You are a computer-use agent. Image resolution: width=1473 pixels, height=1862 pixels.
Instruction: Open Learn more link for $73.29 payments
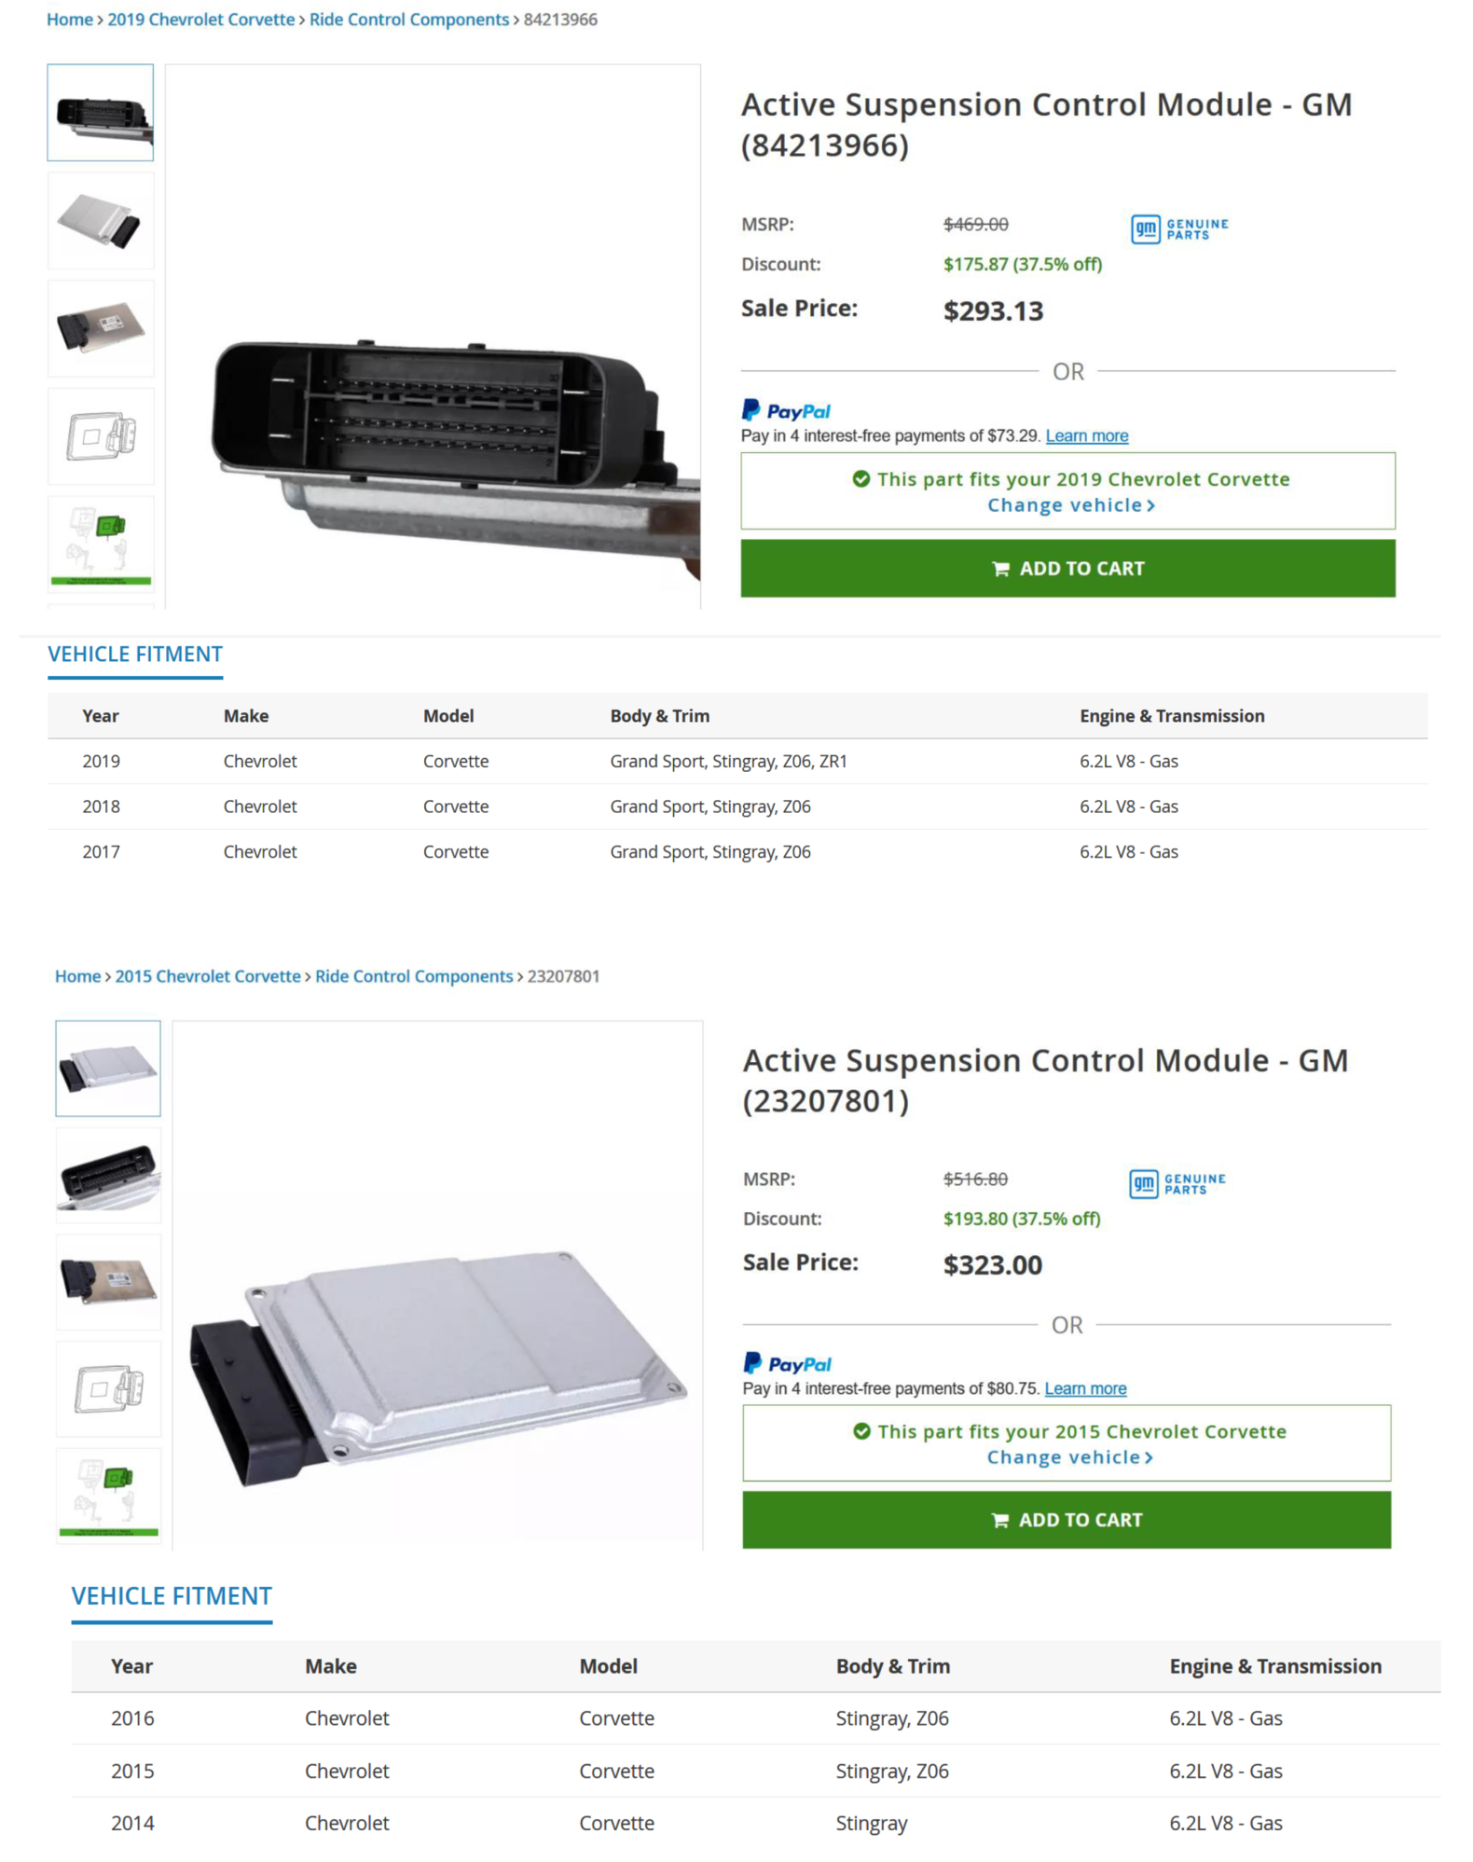(1086, 435)
